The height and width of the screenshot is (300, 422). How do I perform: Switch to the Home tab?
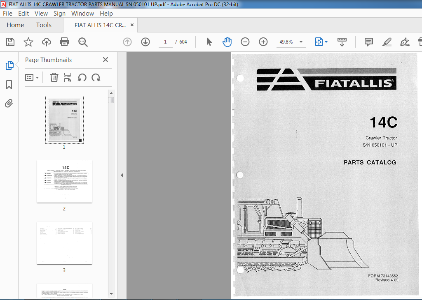pos(15,25)
